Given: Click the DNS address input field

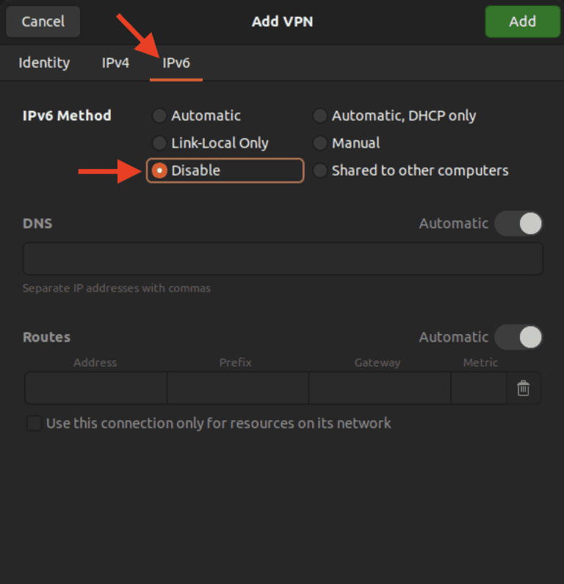Looking at the screenshot, I should [283, 259].
